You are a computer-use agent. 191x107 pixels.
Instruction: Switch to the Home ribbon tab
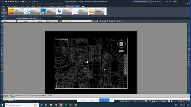click(x=3, y=6)
